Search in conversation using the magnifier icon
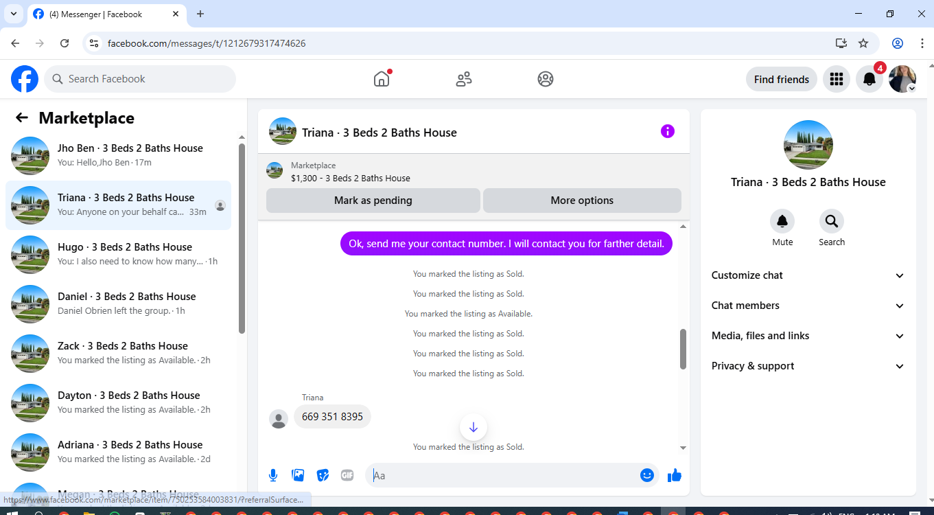This screenshot has height=515, width=934. tap(832, 221)
